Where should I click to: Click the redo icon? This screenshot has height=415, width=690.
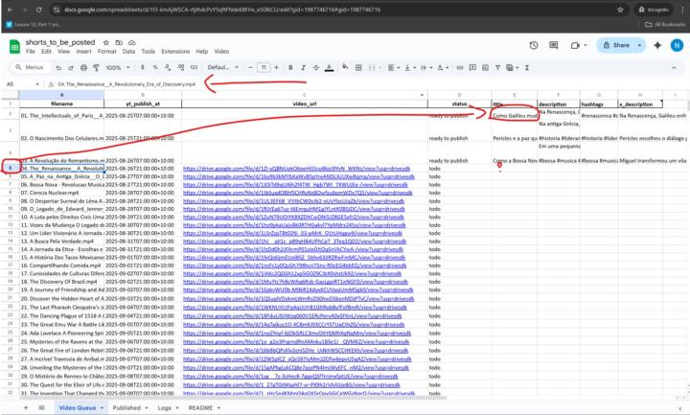pos(71,68)
